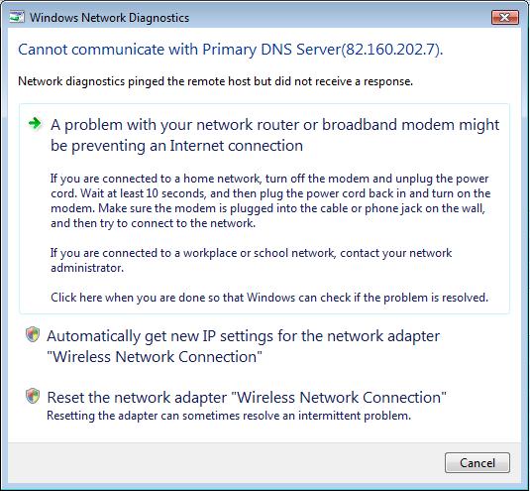Click the 'Cannot communicate with Primary DNS Server' heading
This screenshot has width=530, height=491.
(230, 50)
